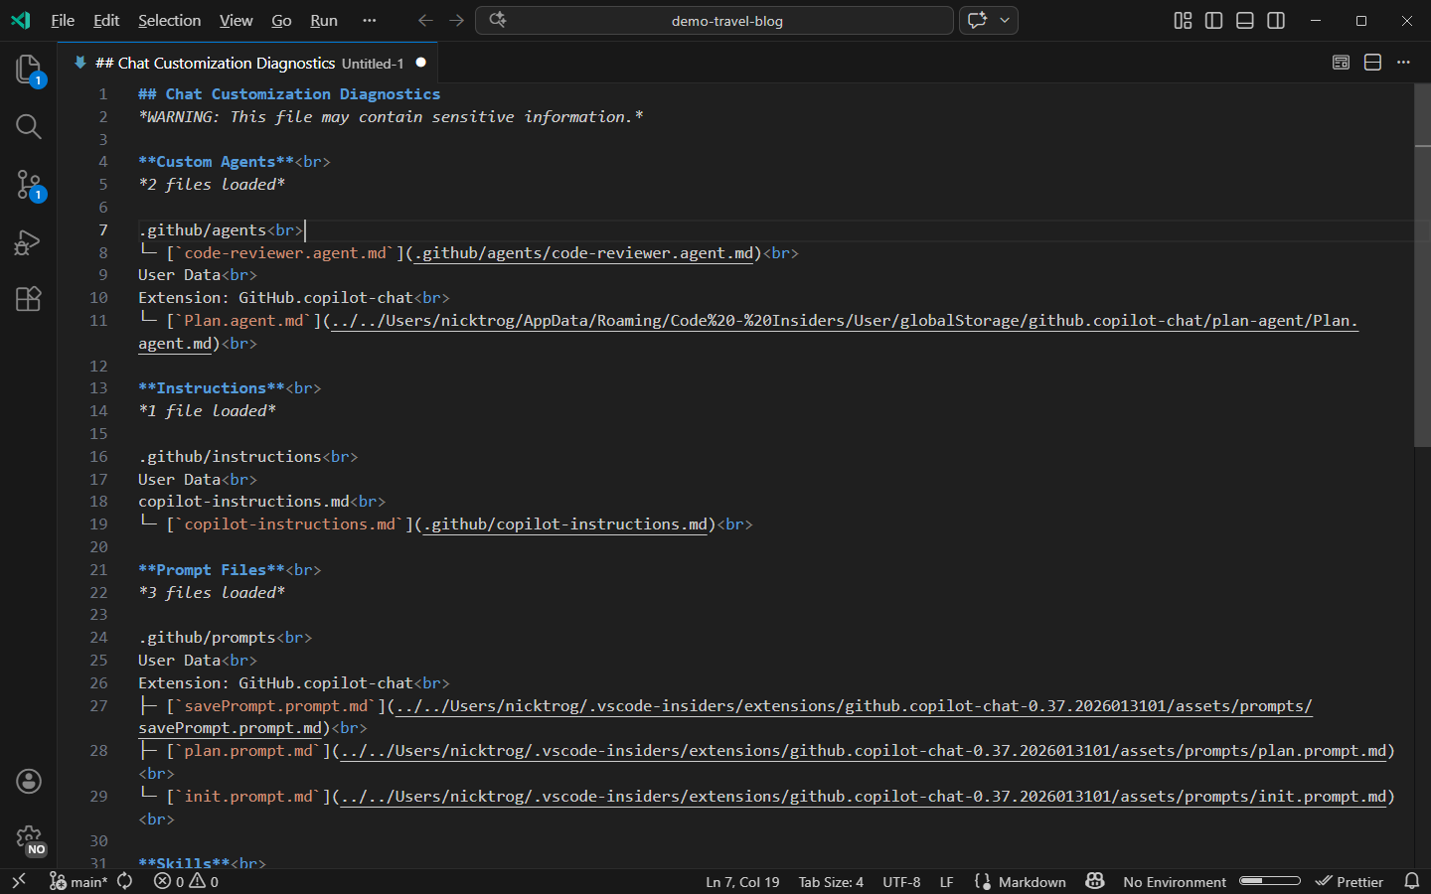Select the Chat Customization Diagnostics tab
Image resolution: width=1431 pixels, height=894 pixels.
(214, 62)
